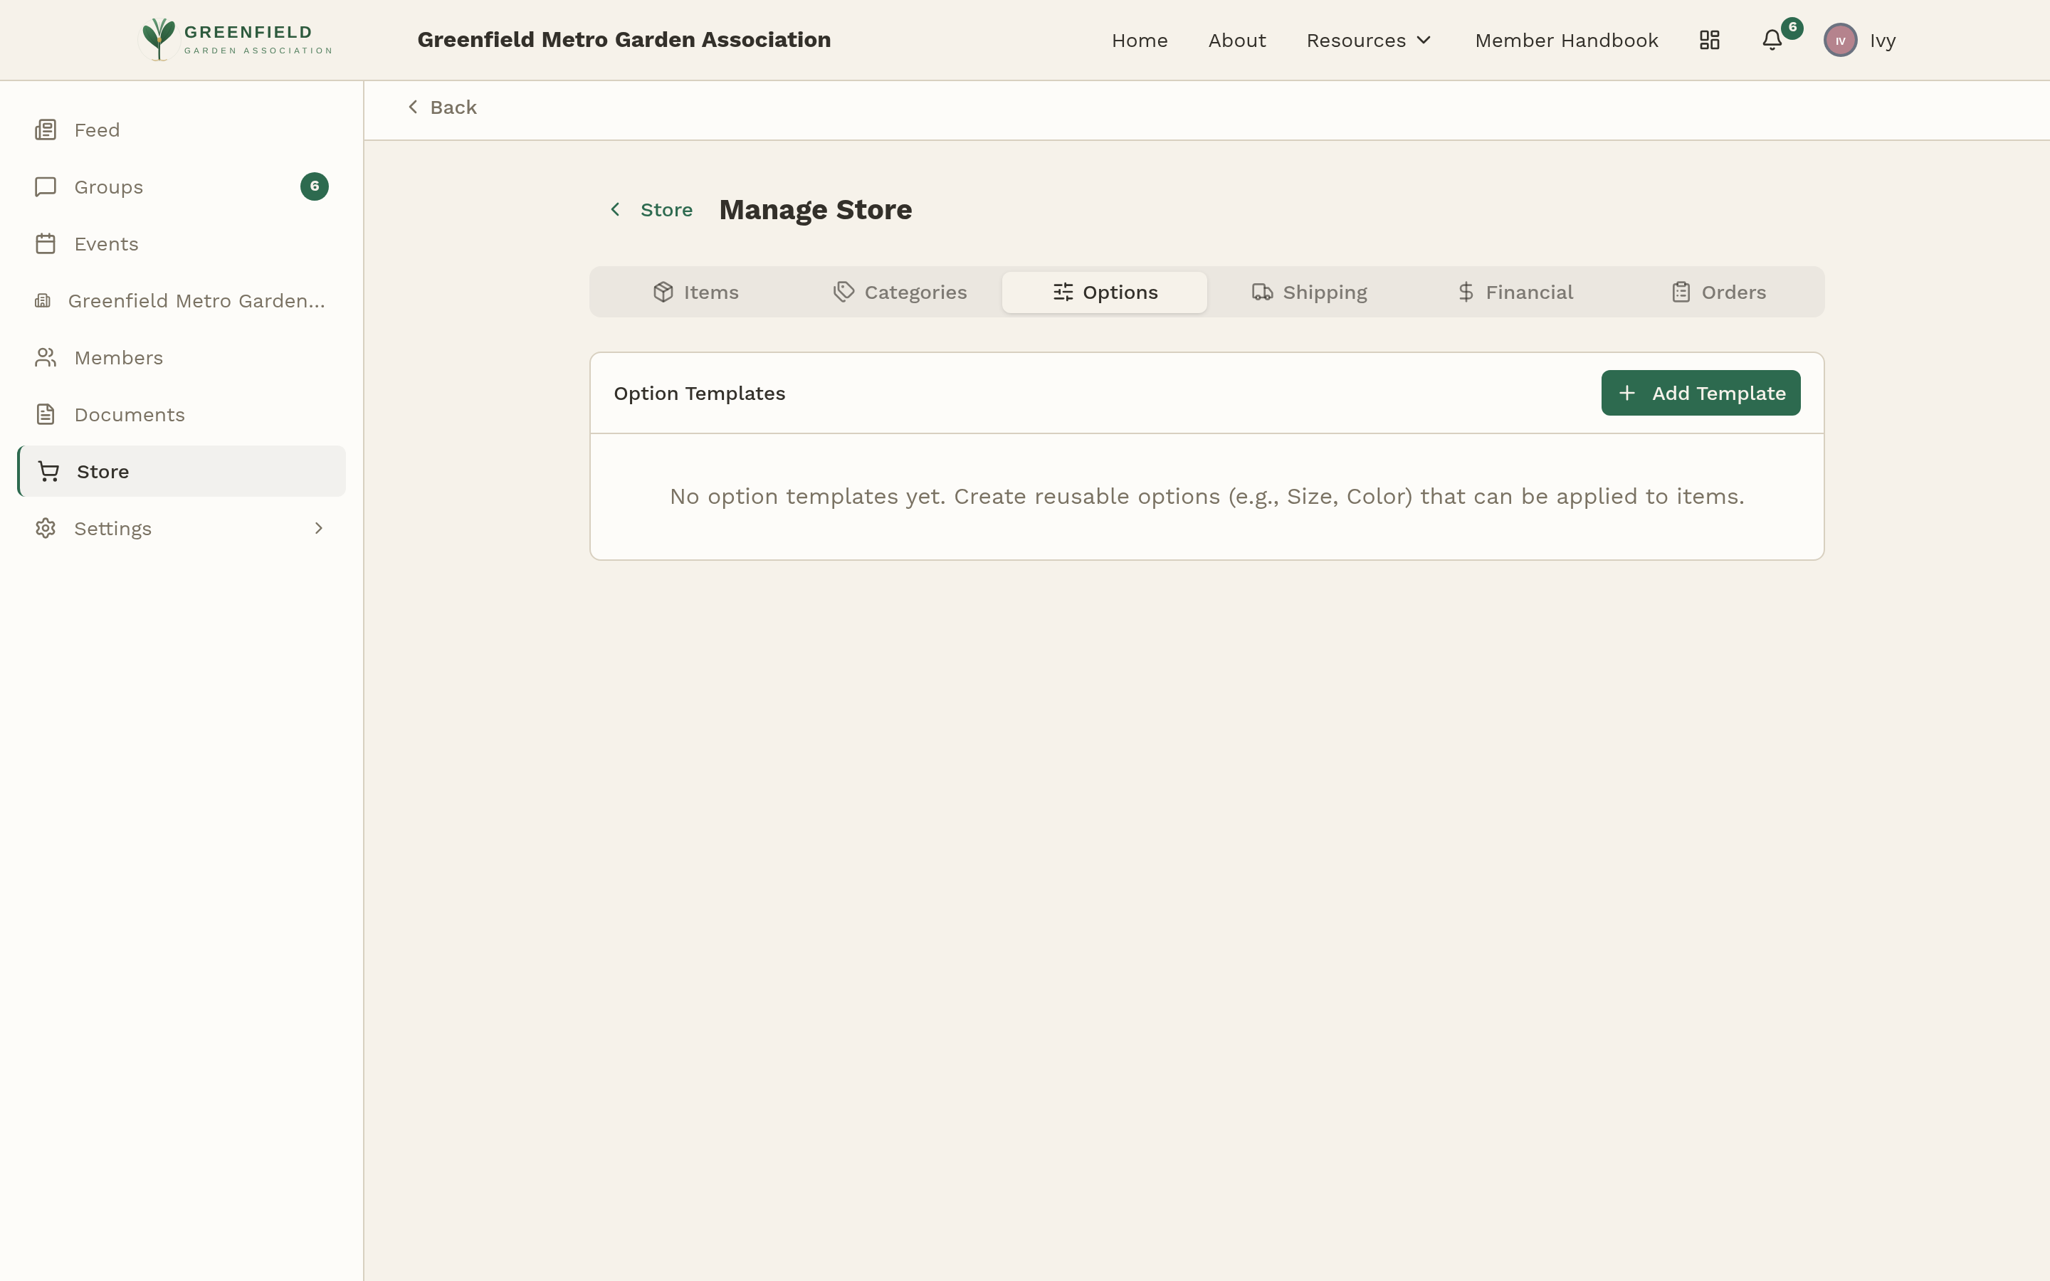2050x1281 pixels.
Task: Open Documents via sidebar icon
Action: pyautogui.click(x=46, y=414)
